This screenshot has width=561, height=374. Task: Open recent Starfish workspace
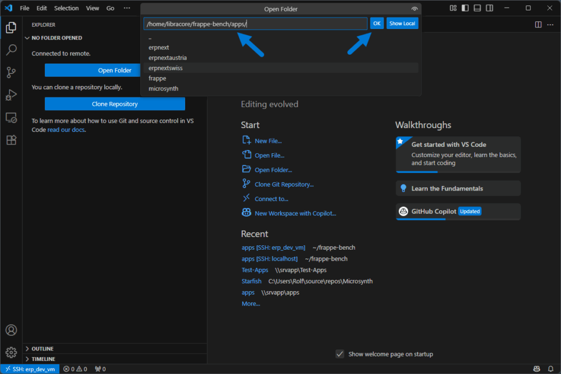click(x=251, y=281)
